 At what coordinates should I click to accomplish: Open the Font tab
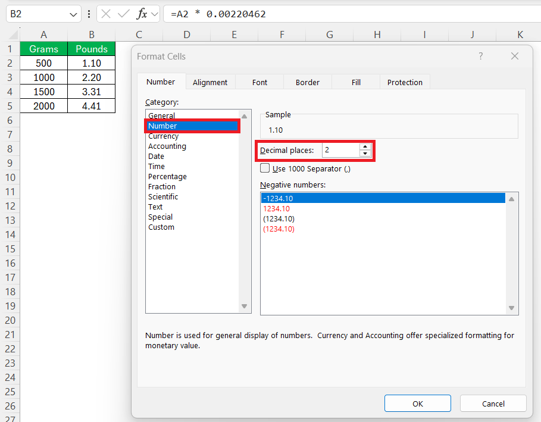point(259,82)
